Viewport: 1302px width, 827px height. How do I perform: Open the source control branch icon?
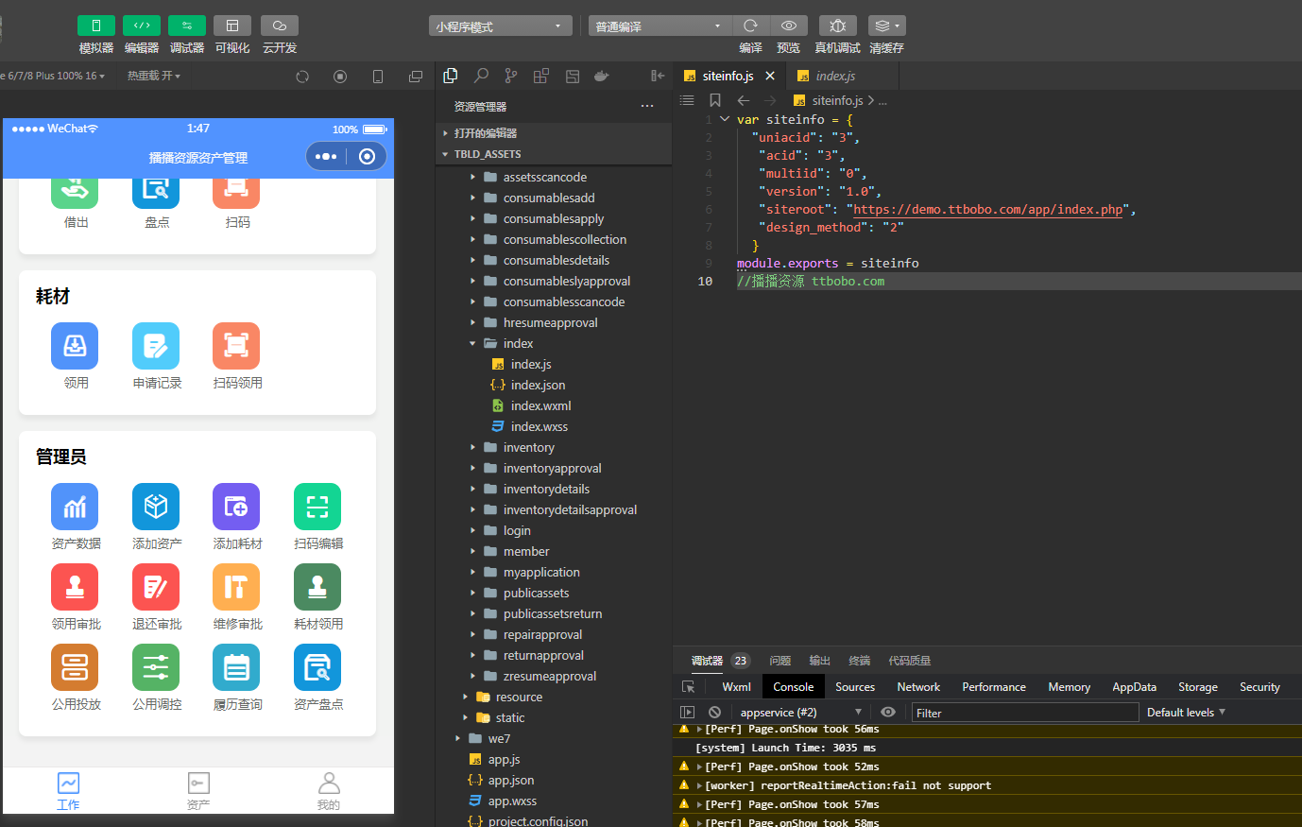tap(511, 76)
